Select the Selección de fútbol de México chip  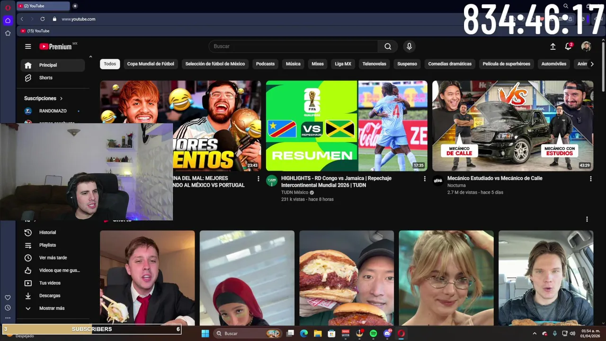point(215,64)
